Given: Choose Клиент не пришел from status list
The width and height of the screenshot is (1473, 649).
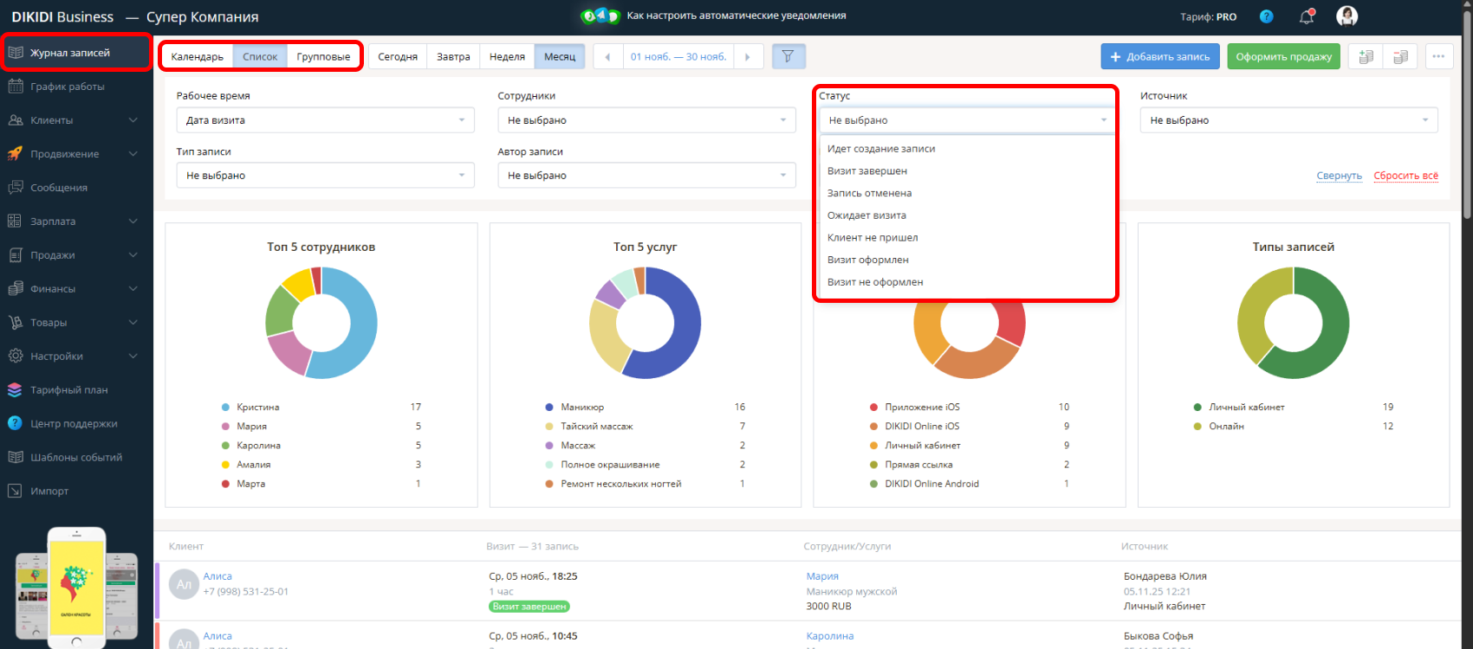Looking at the screenshot, I should point(873,238).
